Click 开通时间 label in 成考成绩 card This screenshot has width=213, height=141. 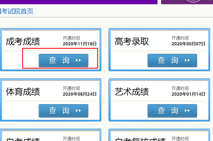pyautogui.click(x=71, y=38)
